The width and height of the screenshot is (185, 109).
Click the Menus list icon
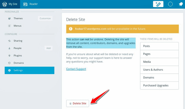(x=9, y=26)
